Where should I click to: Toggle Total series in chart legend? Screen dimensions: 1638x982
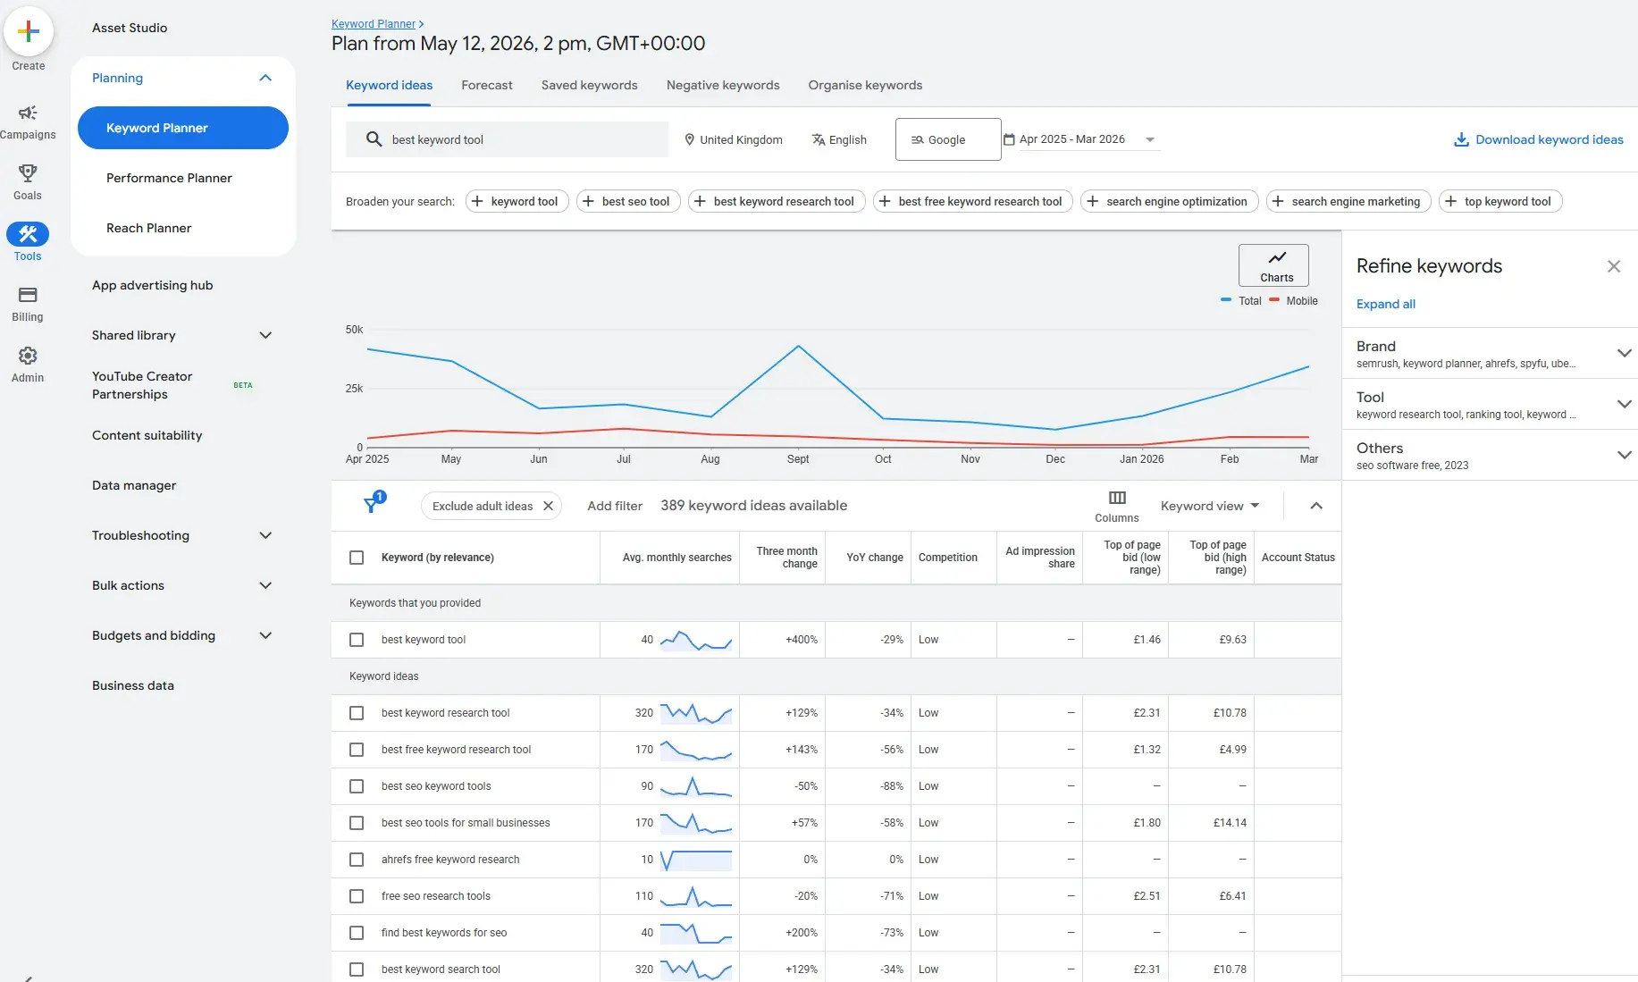(x=1241, y=301)
